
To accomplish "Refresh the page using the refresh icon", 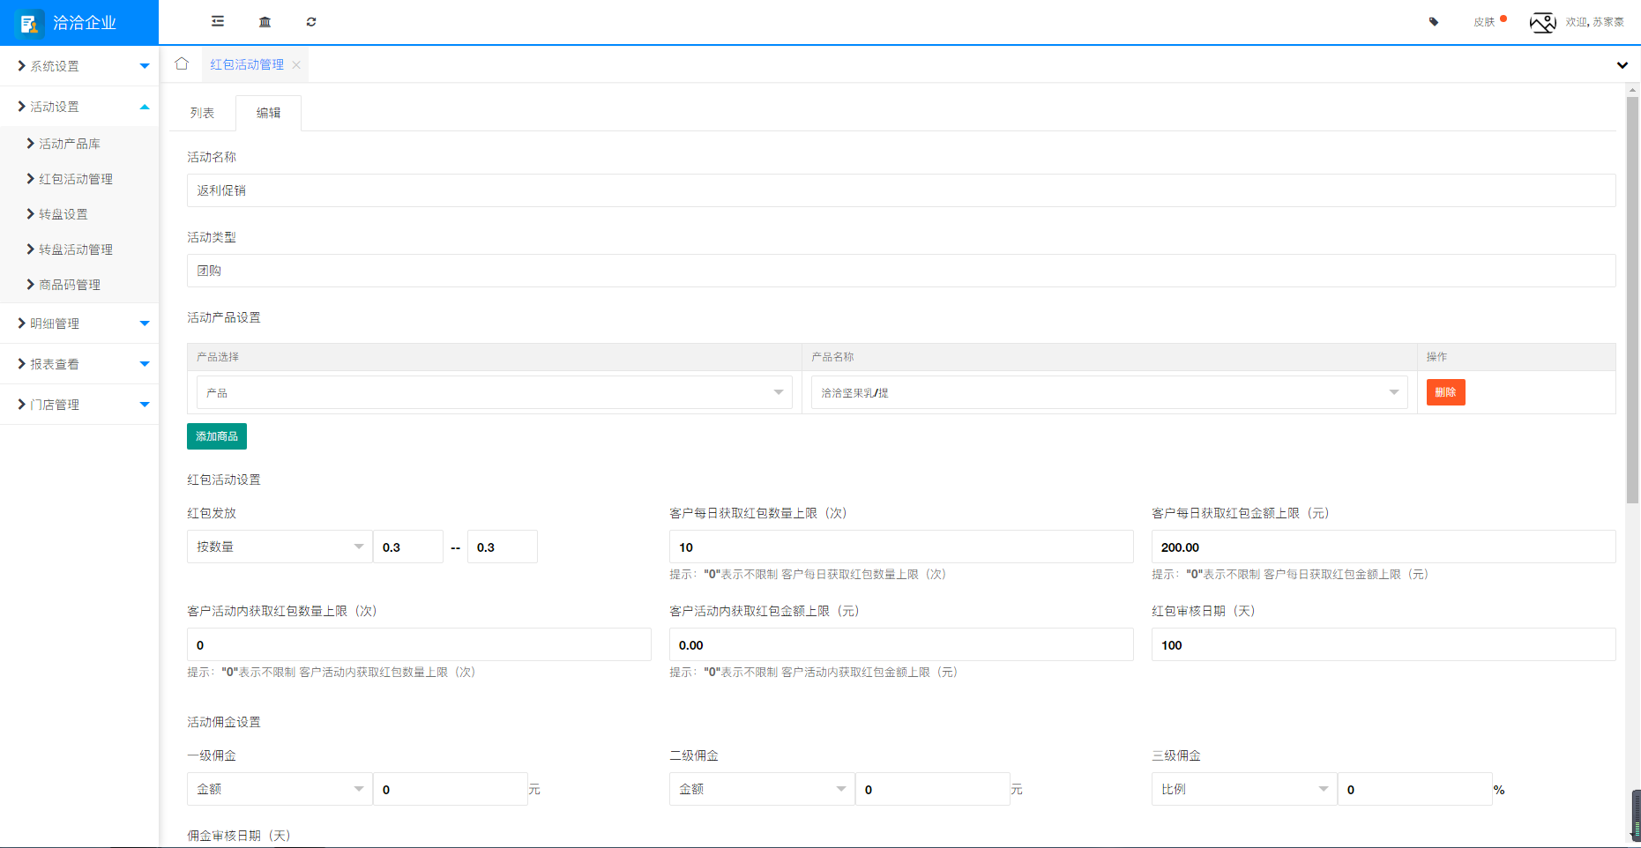I will tap(311, 21).
